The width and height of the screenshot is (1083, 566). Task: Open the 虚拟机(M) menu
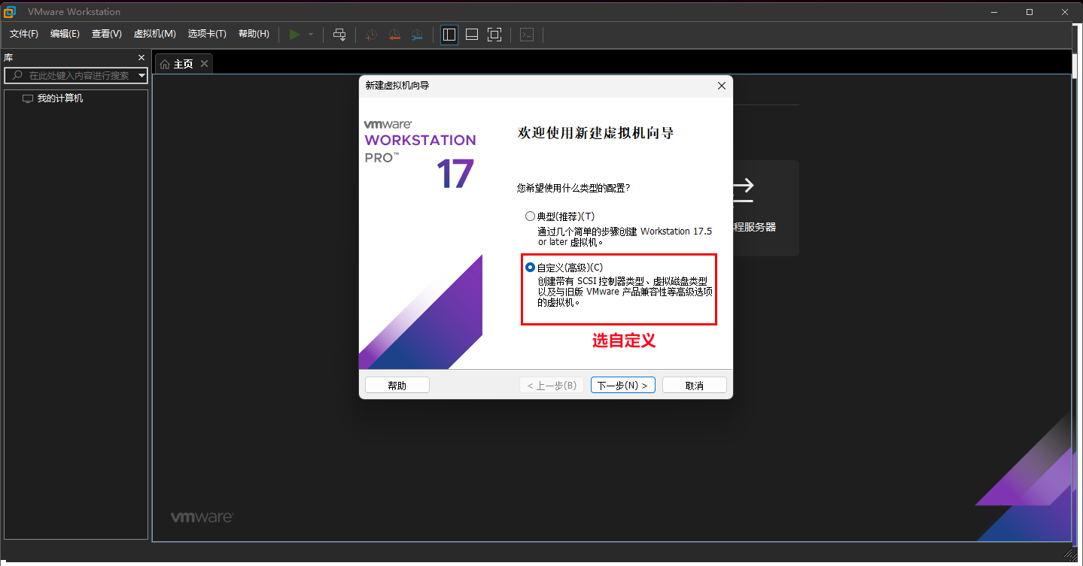click(154, 34)
